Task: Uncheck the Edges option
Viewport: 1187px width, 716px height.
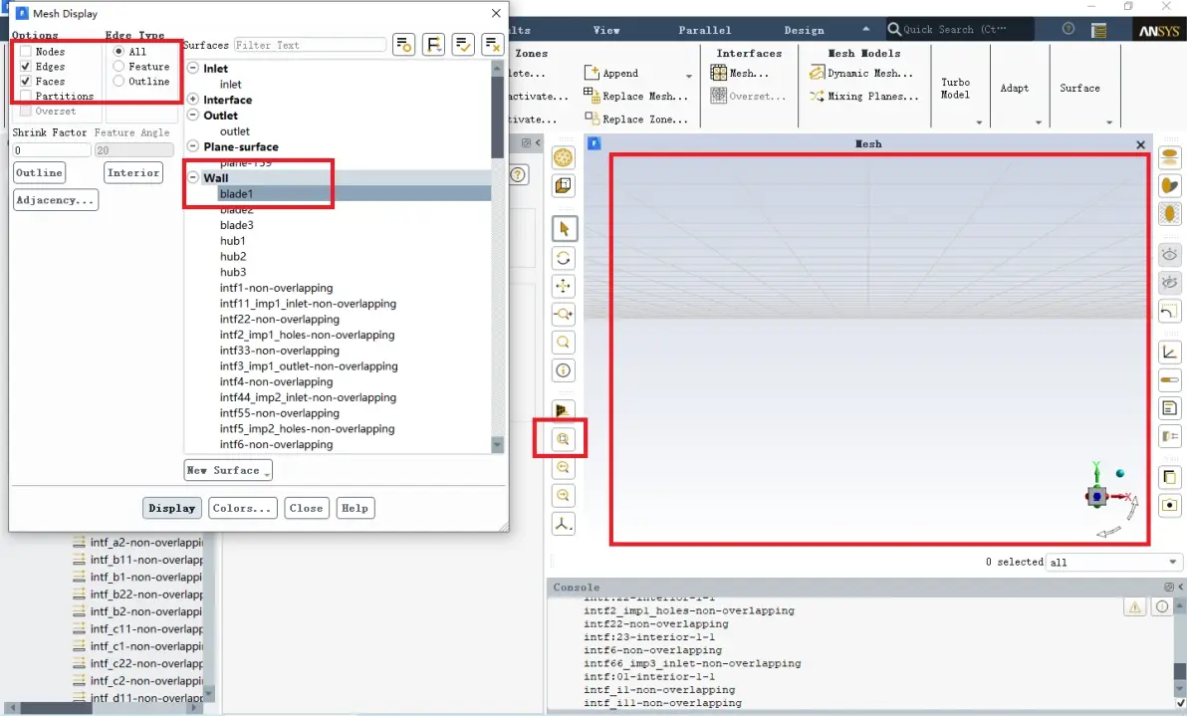Action: coord(26,67)
